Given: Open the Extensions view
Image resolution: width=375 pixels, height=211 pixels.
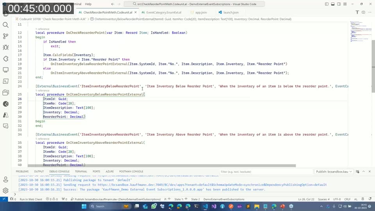Looking at the screenshot, I should point(5,59).
